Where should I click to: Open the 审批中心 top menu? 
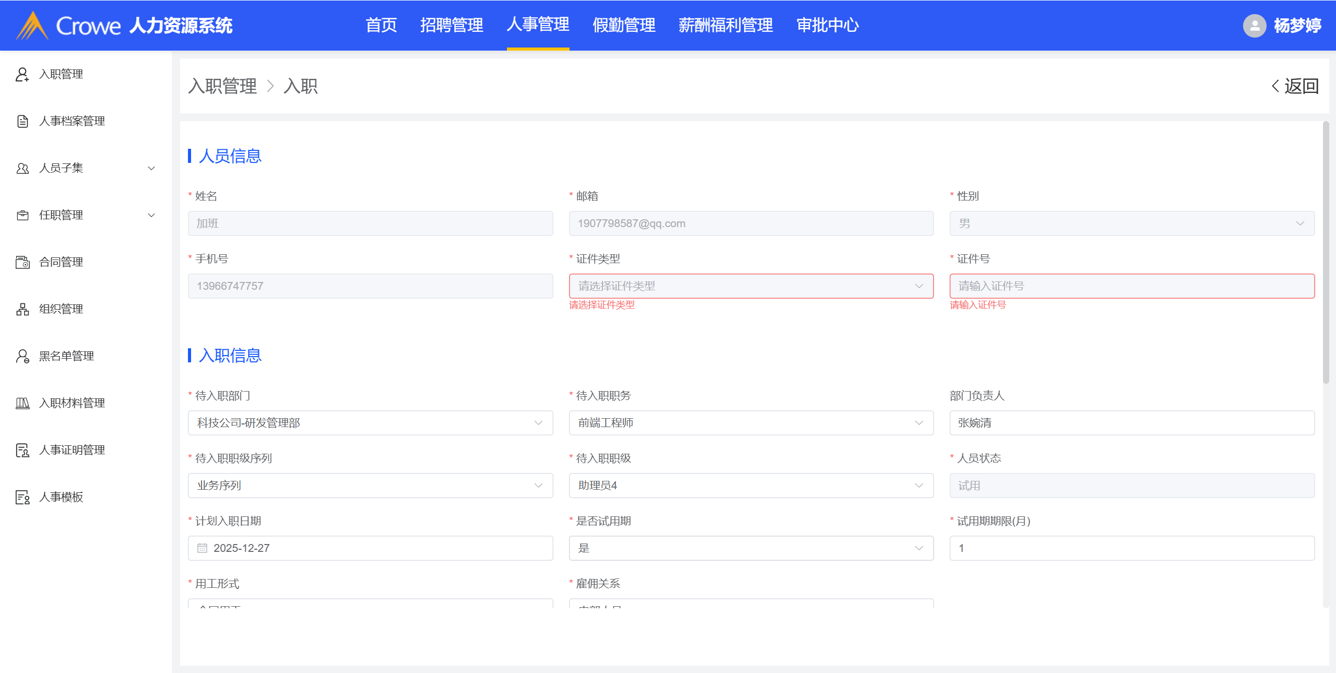tap(827, 25)
